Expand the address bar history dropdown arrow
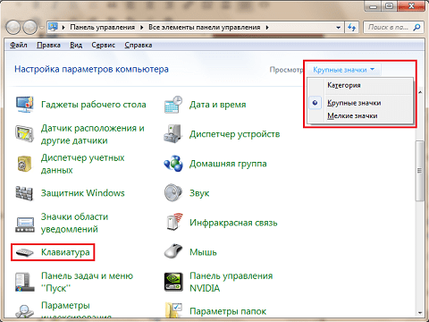 [338, 28]
